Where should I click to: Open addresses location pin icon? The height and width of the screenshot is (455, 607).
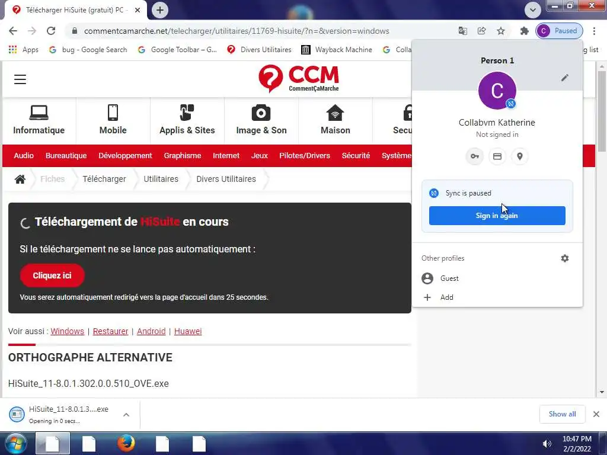tap(520, 156)
